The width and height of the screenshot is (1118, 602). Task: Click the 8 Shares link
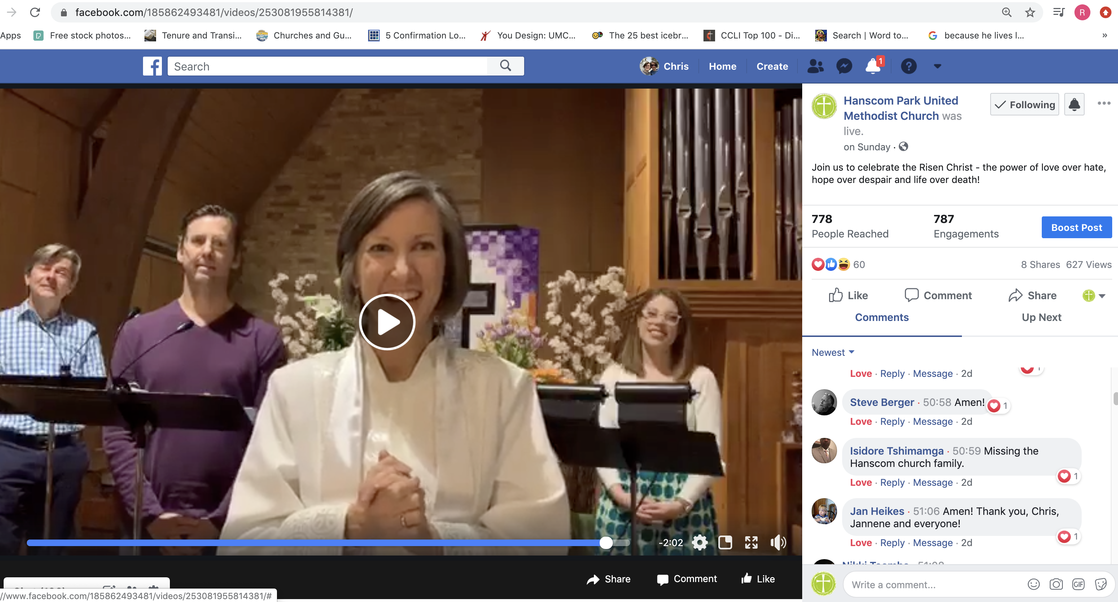click(x=1040, y=264)
